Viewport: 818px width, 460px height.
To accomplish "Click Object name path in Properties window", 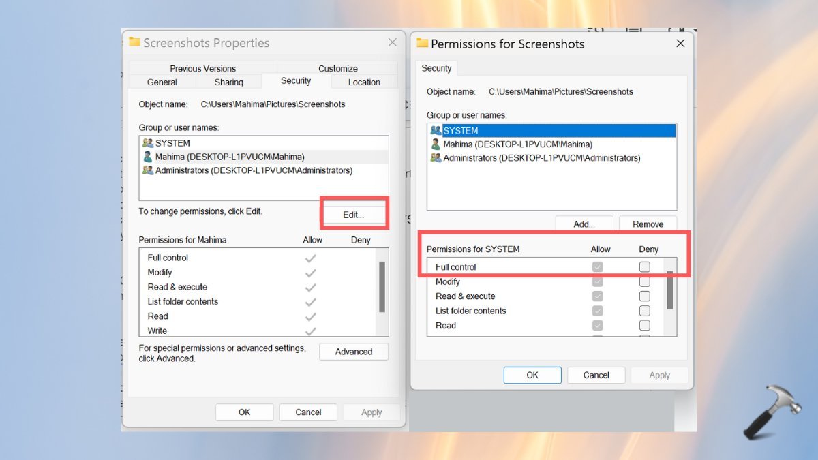I will (x=273, y=104).
